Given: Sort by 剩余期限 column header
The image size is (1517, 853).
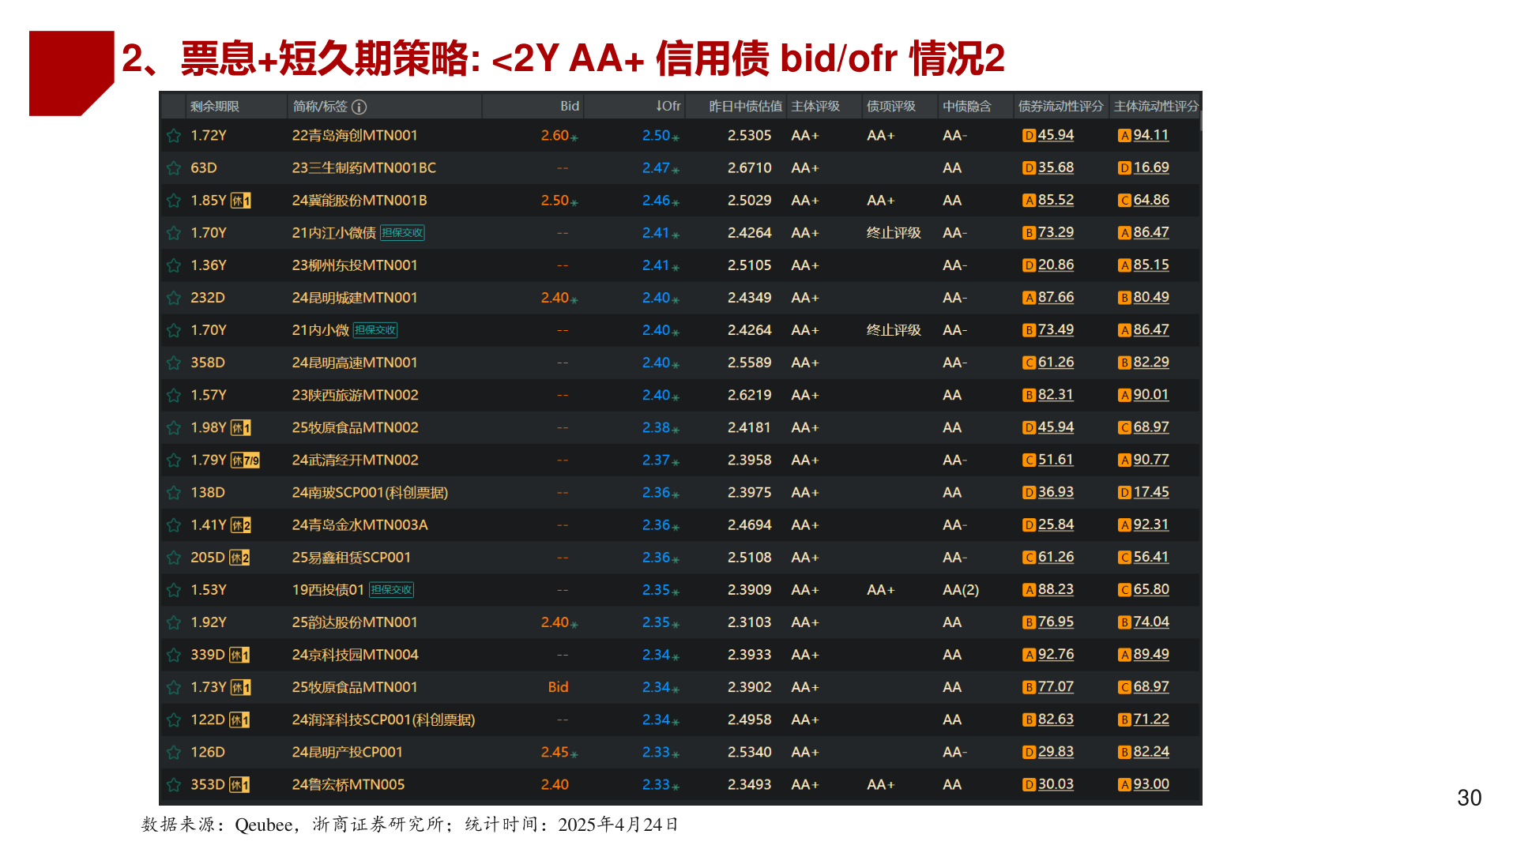Looking at the screenshot, I should [x=215, y=106].
